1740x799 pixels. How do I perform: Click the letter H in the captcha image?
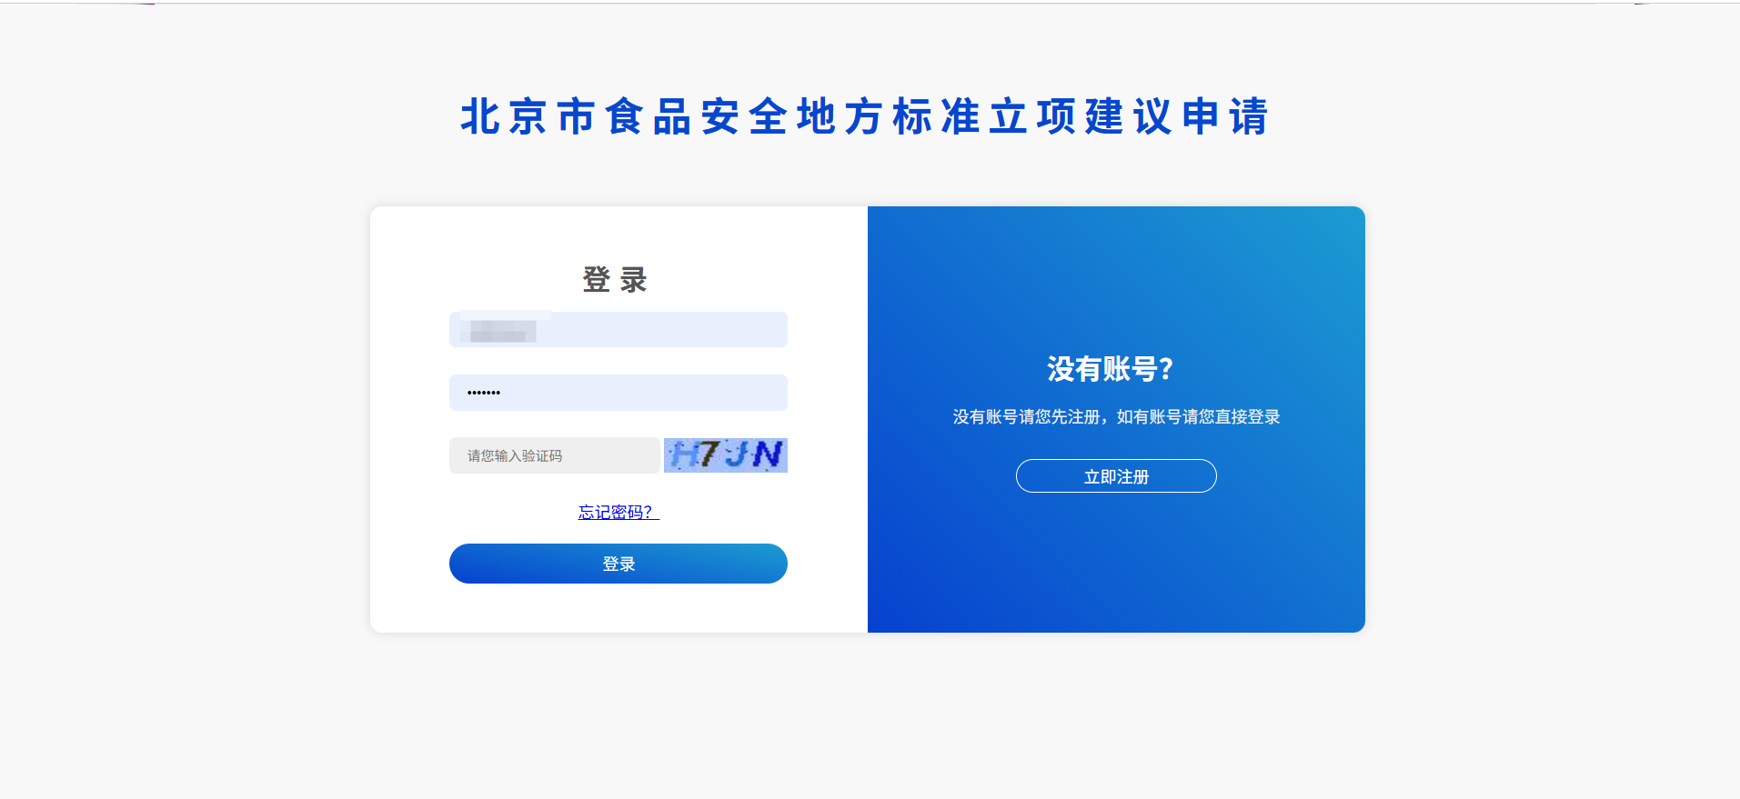coord(684,454)
